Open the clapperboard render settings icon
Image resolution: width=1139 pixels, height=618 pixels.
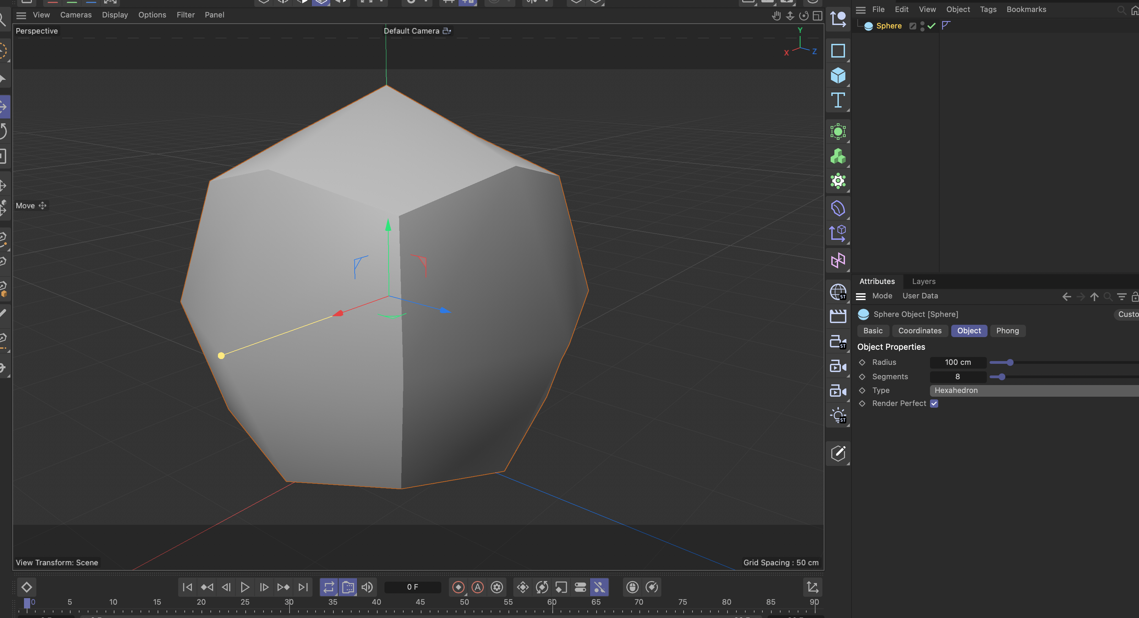click(837, 317)
